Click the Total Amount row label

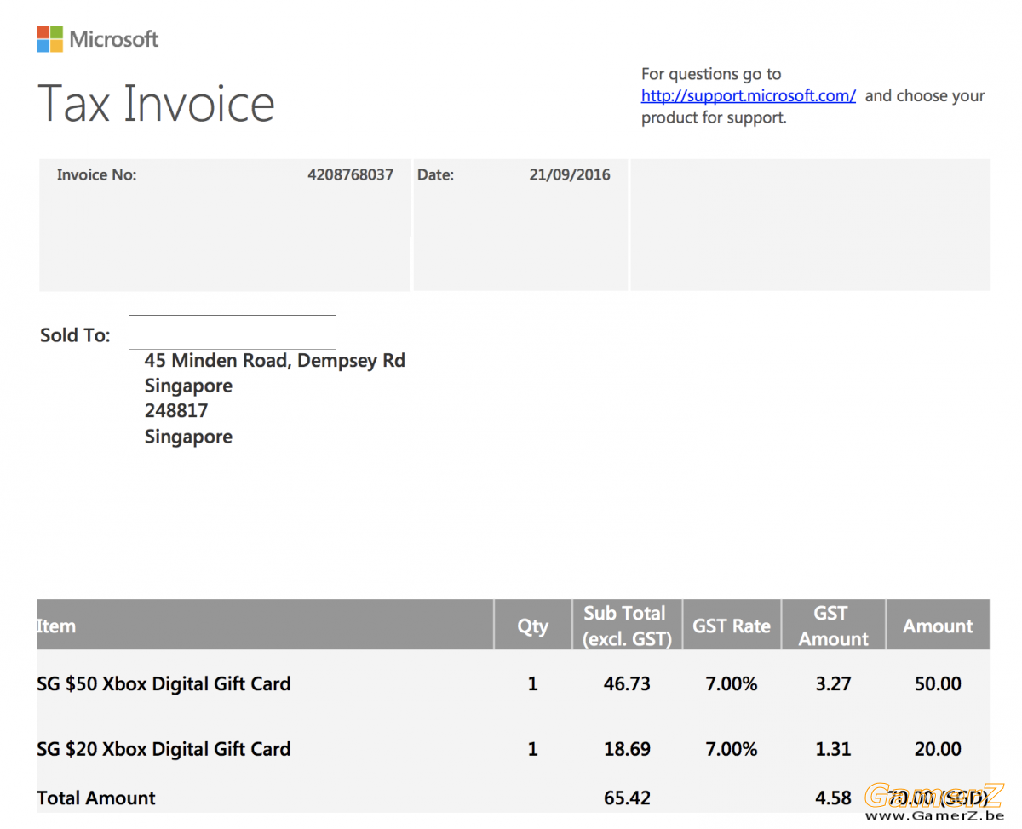click(96, 798)
